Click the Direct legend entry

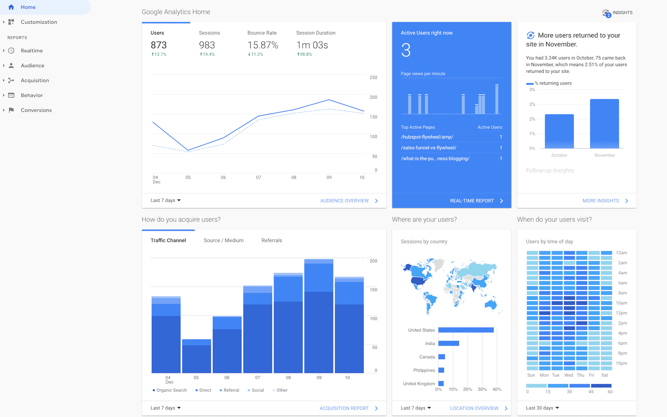(x=203, y=390)
